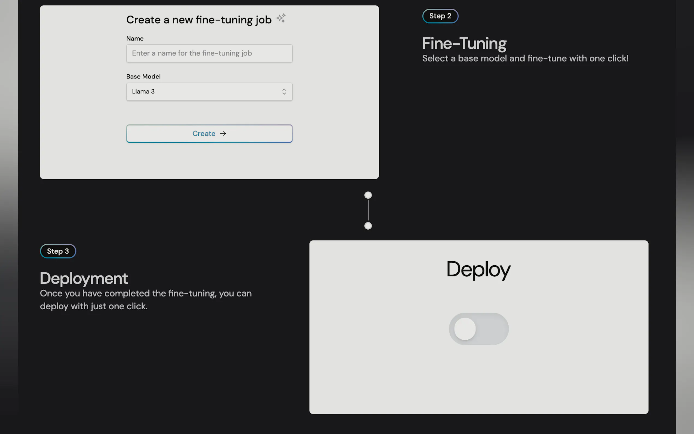Click the vertical line between timeline dots
The image size is (694, 434).
coord(368,210)
